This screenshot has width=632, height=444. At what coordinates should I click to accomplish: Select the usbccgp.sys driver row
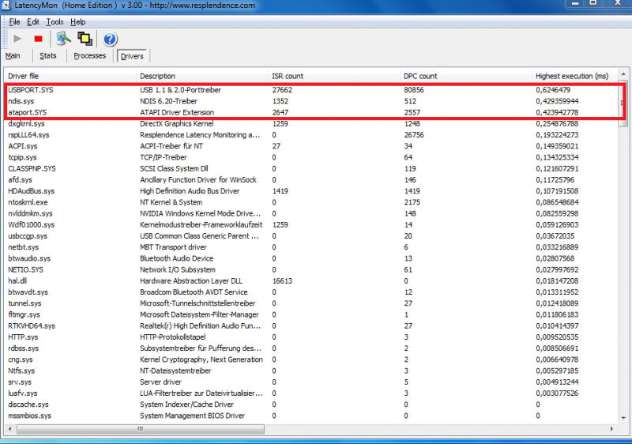pyautogui.click(x=310, y=236)
